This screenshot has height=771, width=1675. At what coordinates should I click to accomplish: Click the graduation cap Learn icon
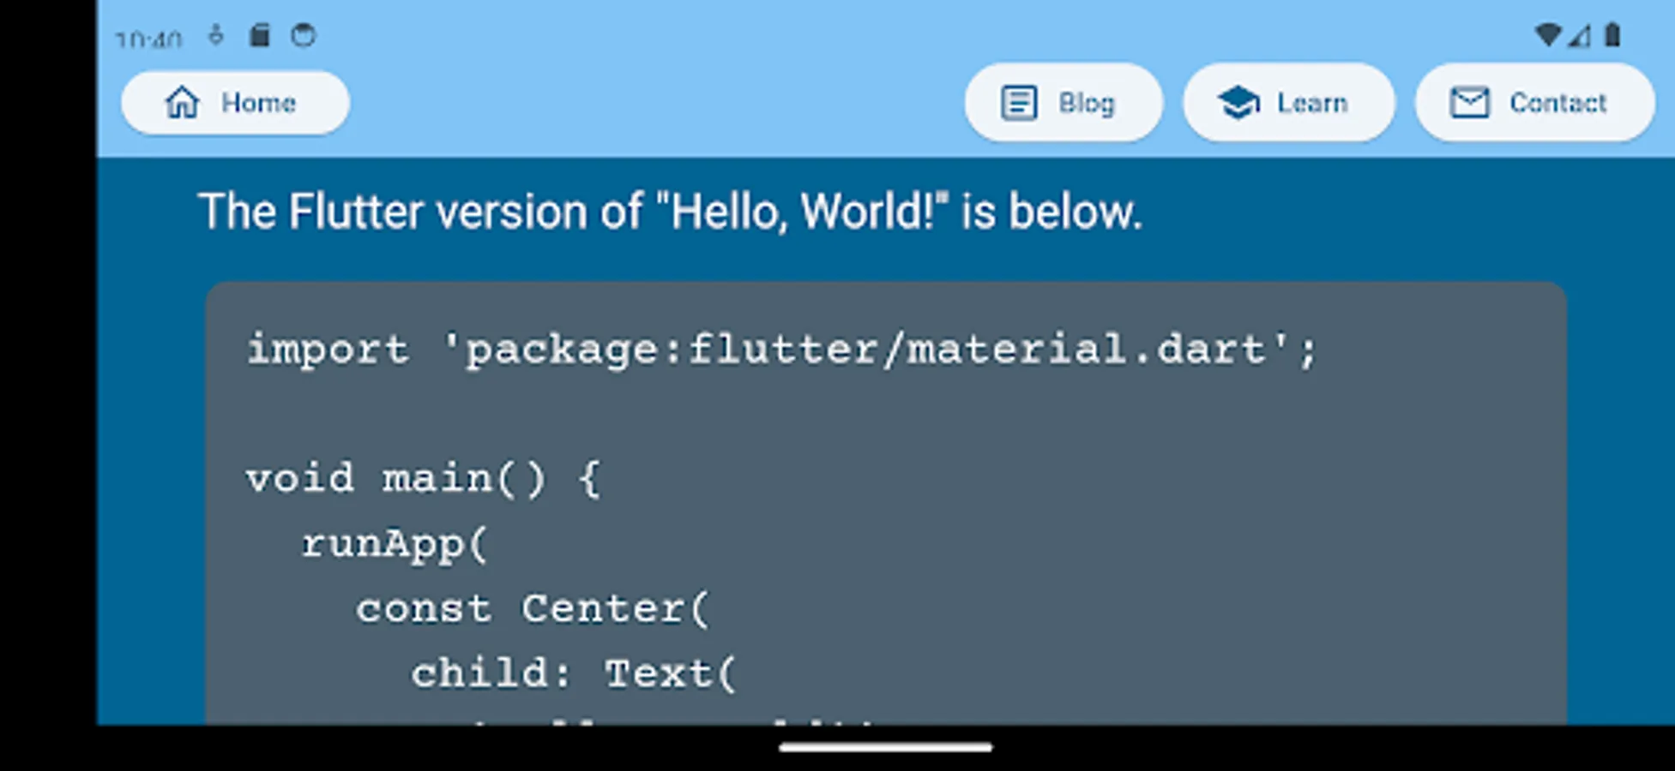(1238, 103)
